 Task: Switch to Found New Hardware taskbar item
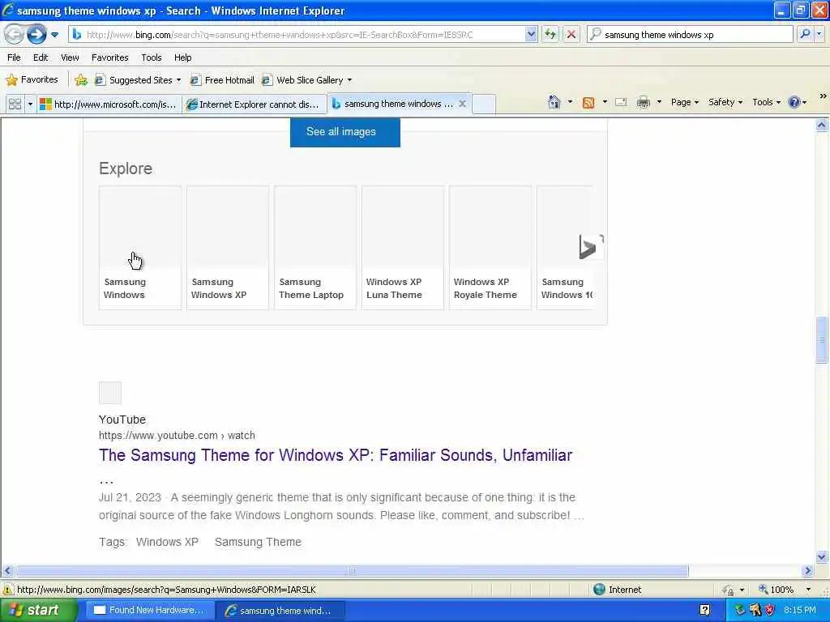[x=150, y=611]
